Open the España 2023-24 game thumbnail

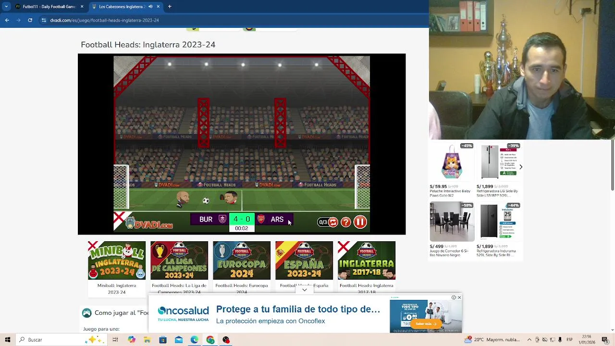(x=304, y=260)
